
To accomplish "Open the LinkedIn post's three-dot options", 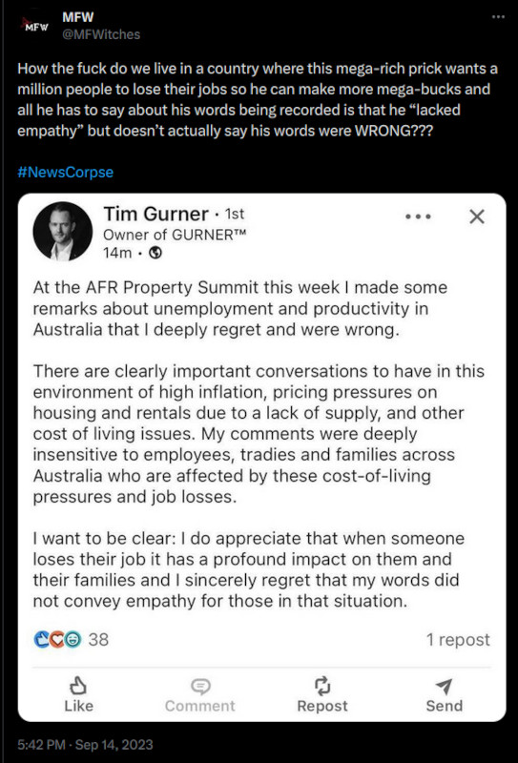I will [x=418, y=217].
